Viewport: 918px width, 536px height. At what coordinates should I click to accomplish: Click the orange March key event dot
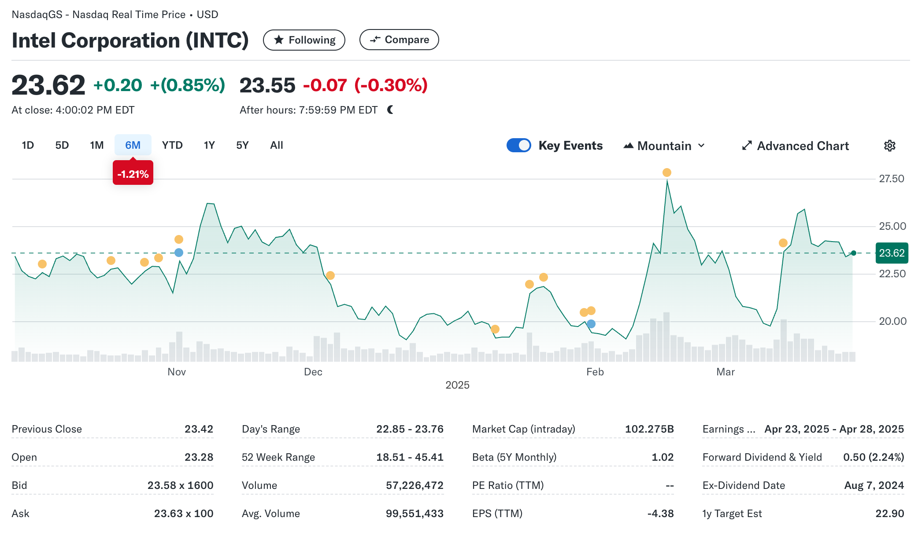point(783,243)
